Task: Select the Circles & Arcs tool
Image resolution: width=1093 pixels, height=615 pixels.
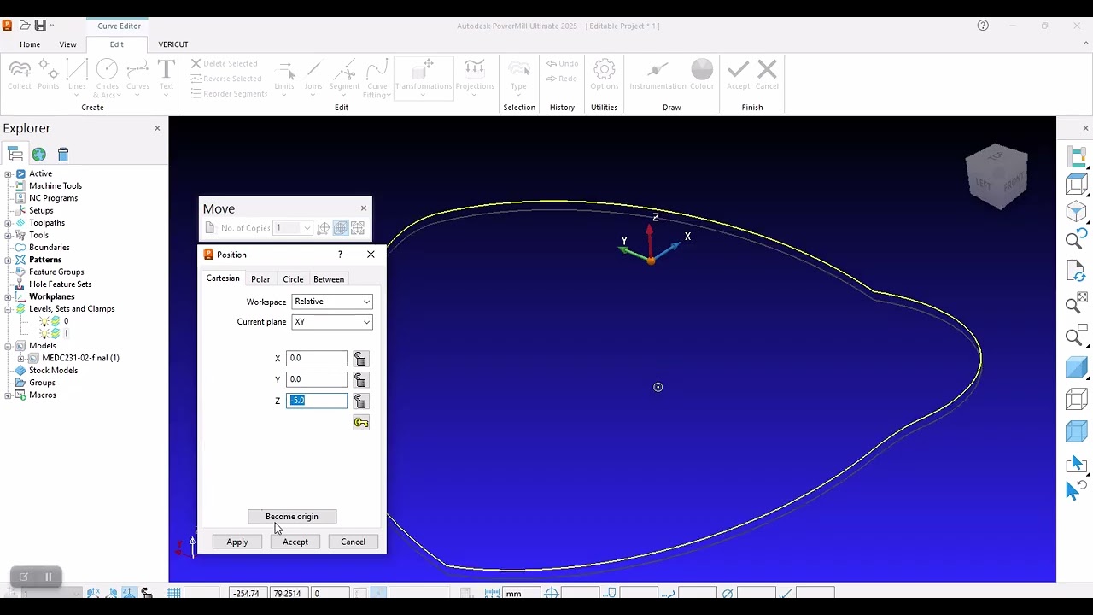Action: tap(107, 77)
